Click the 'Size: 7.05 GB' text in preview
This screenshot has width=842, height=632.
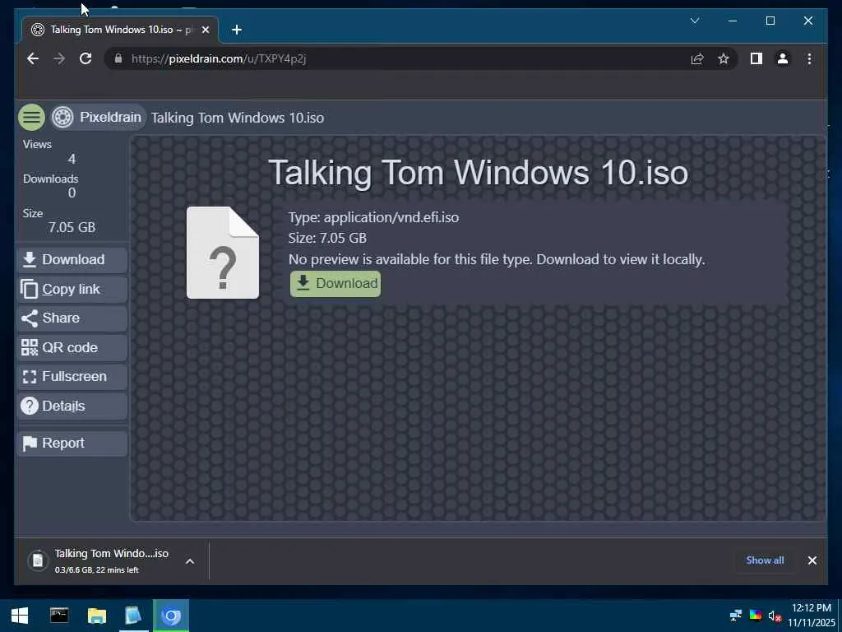coord(327,238)
